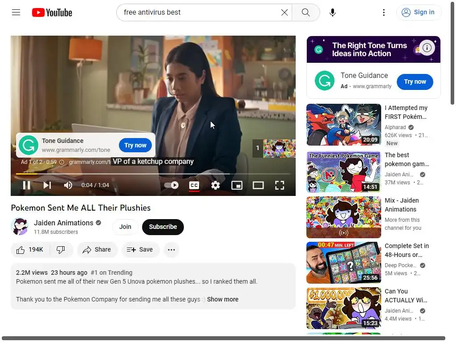This screenshot has width=456, height=342.
Task: Enable miniplayer mode
Action: (237, 185)
